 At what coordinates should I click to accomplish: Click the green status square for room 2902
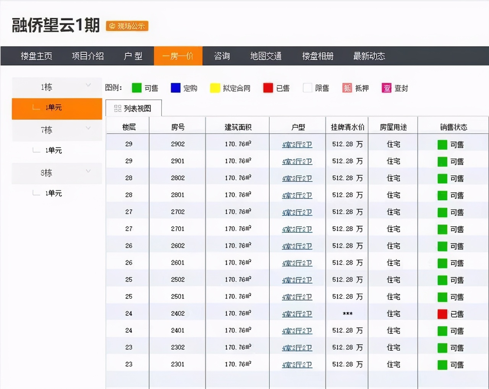(x=442, y=144)
